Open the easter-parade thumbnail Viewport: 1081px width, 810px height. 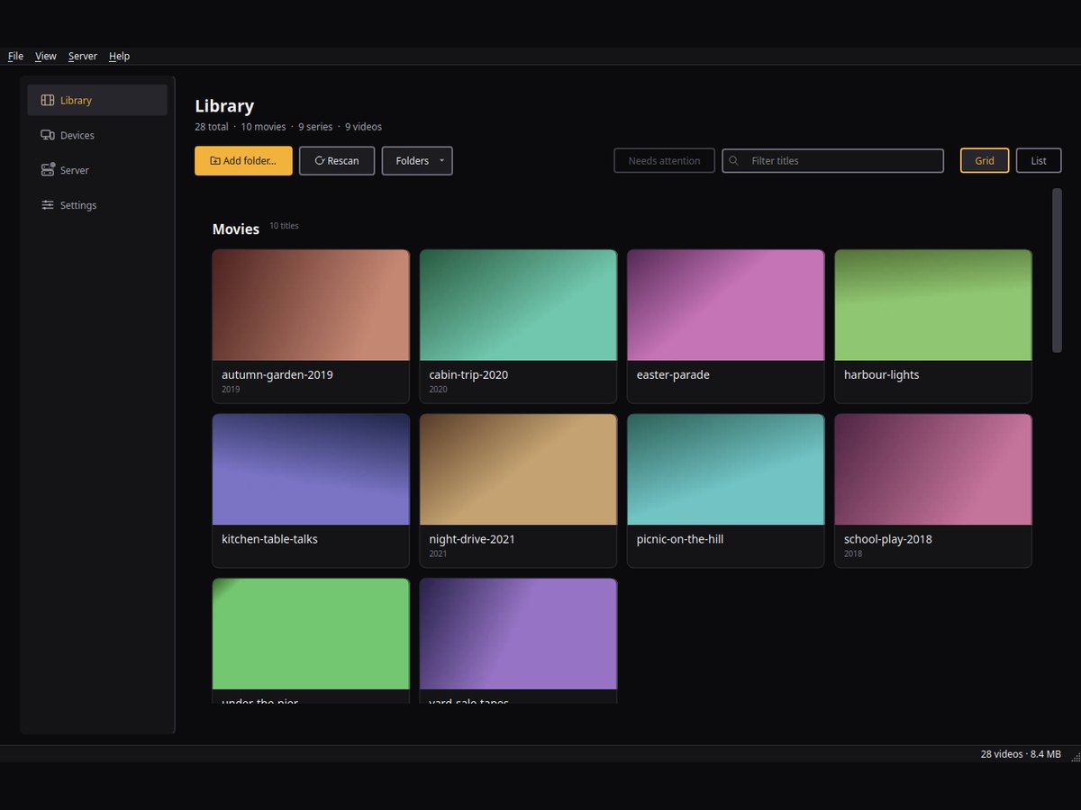pos(725,305)
